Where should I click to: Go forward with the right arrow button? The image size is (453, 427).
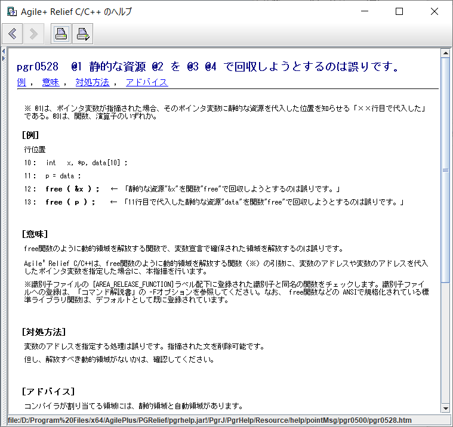pyautogui.click(x=33, y=34)
